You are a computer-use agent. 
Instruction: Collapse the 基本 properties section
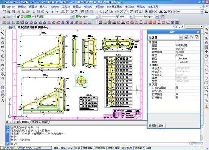tap(150, 42)
